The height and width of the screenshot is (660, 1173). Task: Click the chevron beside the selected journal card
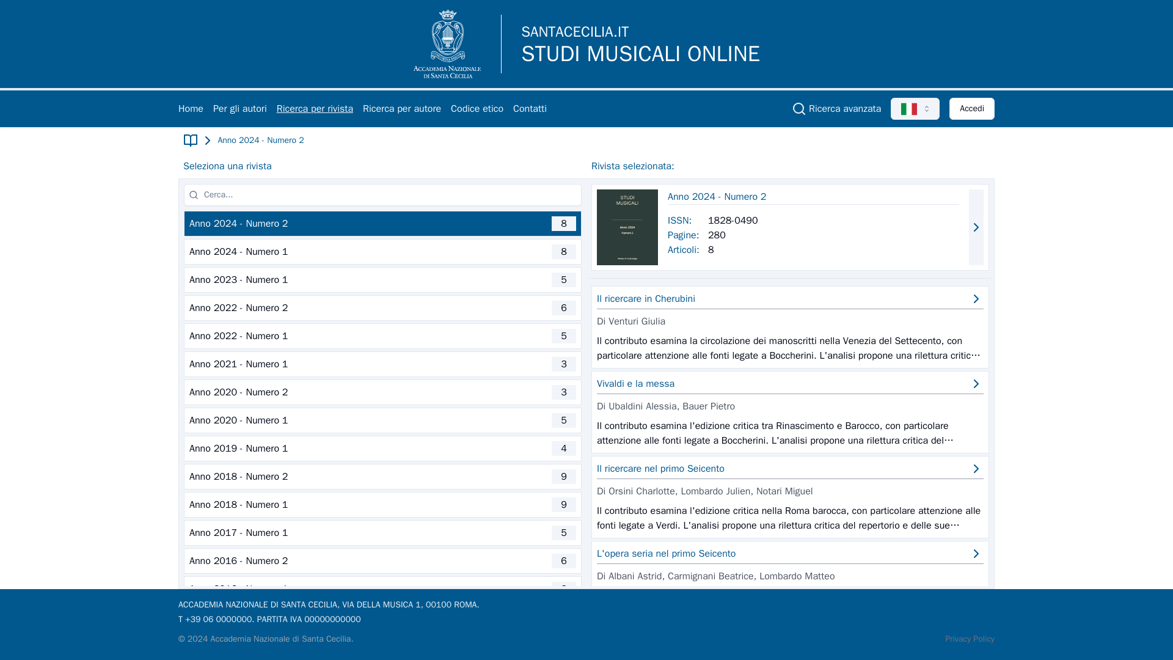pos(976,227)
